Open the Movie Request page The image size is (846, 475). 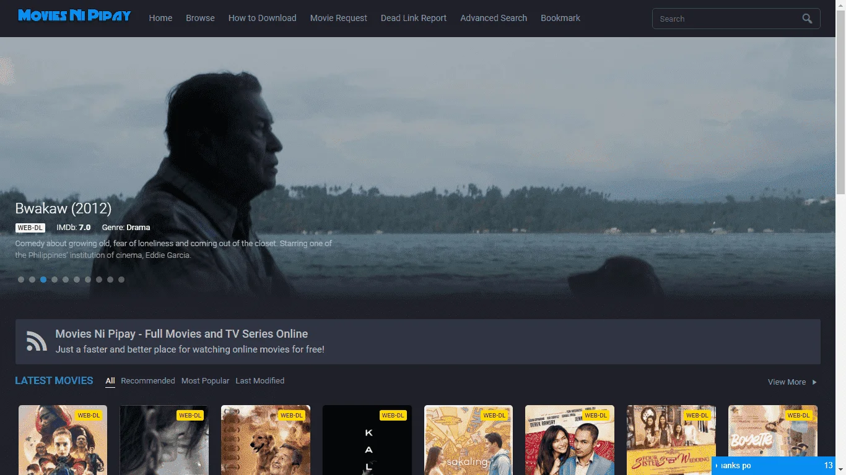338,18
